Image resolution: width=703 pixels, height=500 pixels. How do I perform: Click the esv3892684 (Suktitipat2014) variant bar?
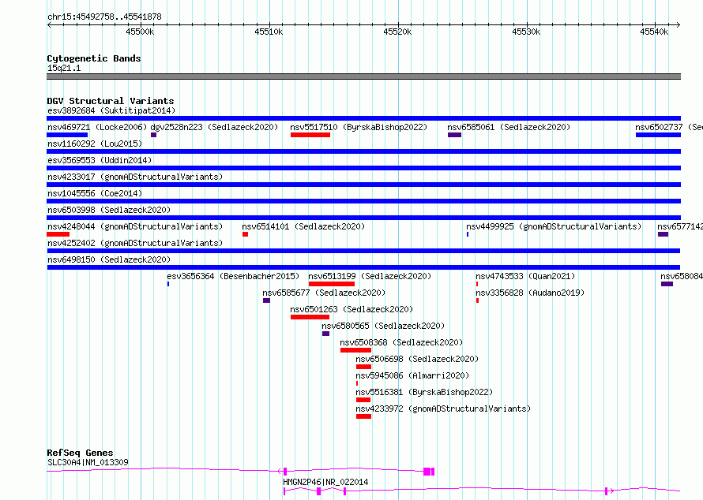363,118
